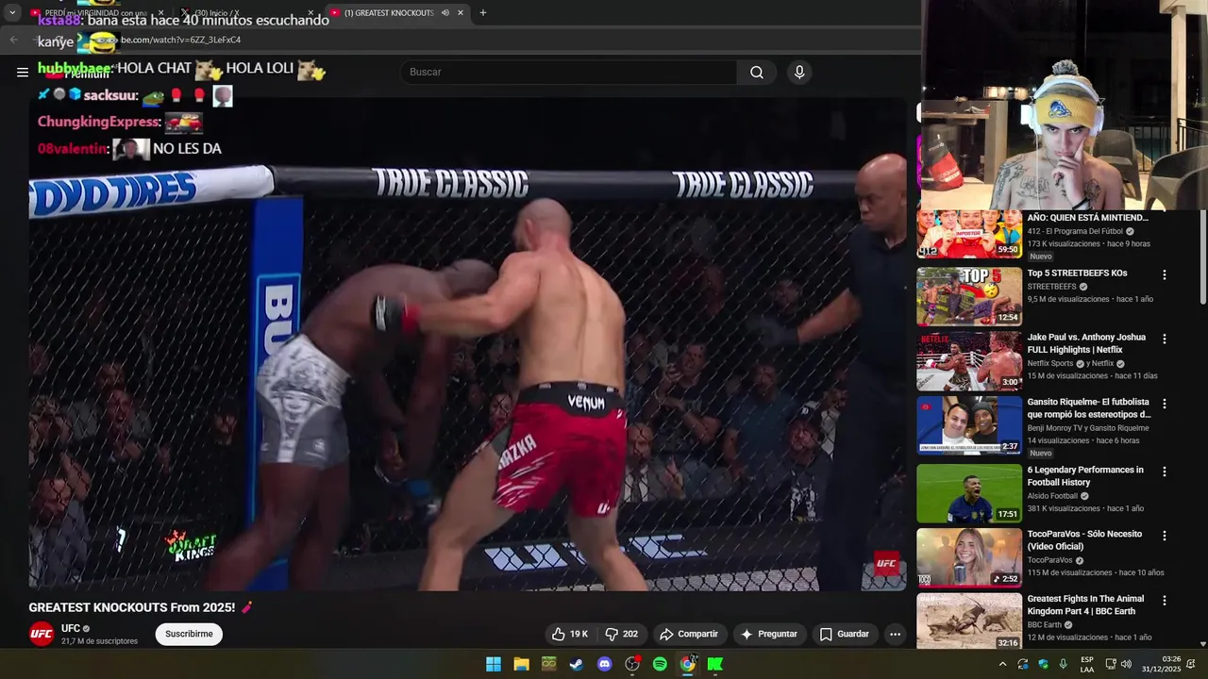Open OBS Studio from the taskbar
Viewport: 1208px width, 679px height.
(x=632, y=664)
